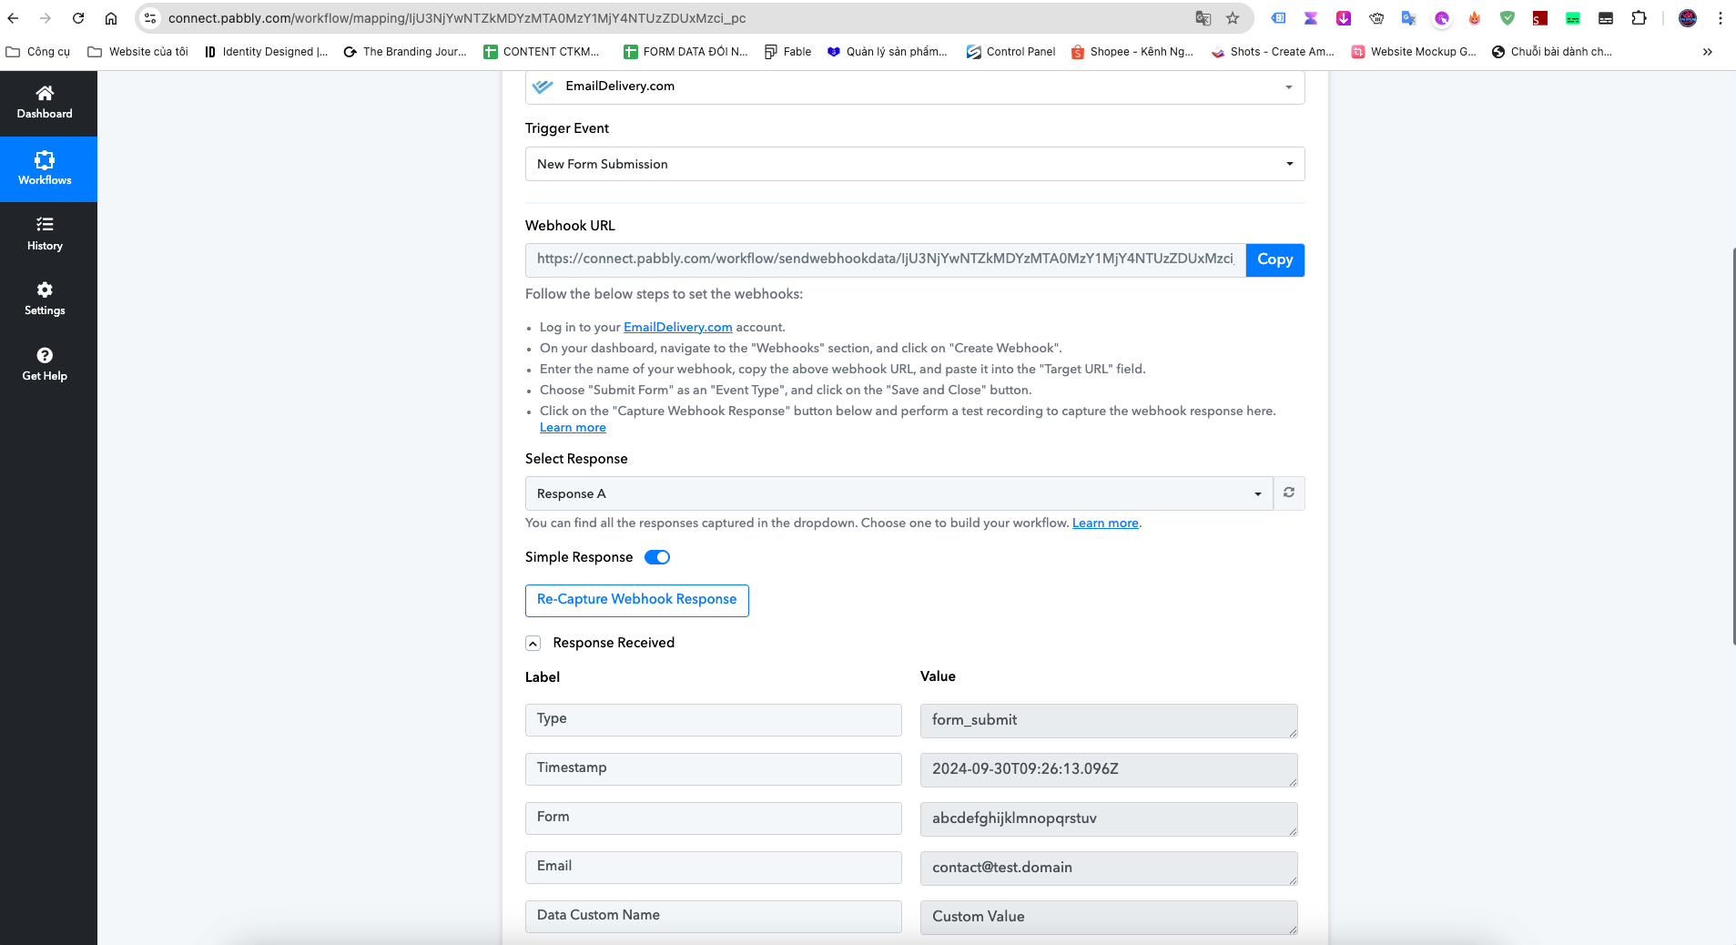The image size is (1736, 945).
Task: Open the Trigger Event dropdown
Action: pyautogui.click(x=915, y=164)
